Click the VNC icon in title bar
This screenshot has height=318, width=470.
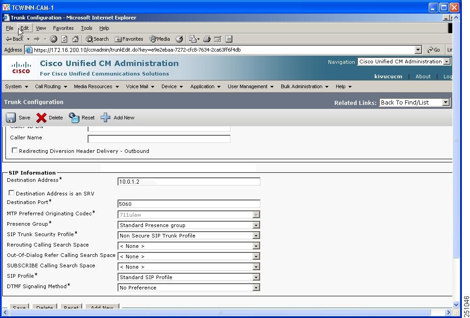(6, 8)
